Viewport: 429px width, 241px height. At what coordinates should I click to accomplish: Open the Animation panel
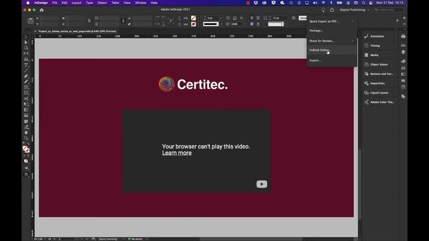[377, 36]
